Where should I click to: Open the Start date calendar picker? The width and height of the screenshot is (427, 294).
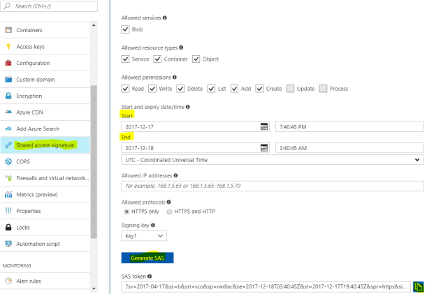(x=264, y=127)
